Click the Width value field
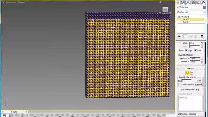 [195, 43]
